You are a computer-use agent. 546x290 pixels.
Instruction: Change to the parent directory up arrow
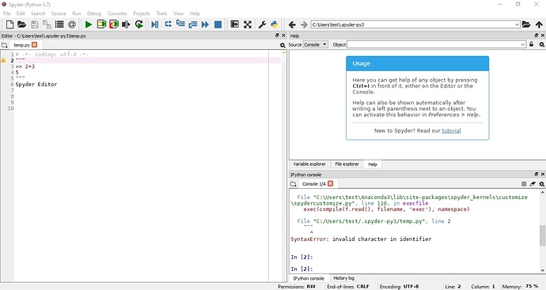[x=539, y=24]
